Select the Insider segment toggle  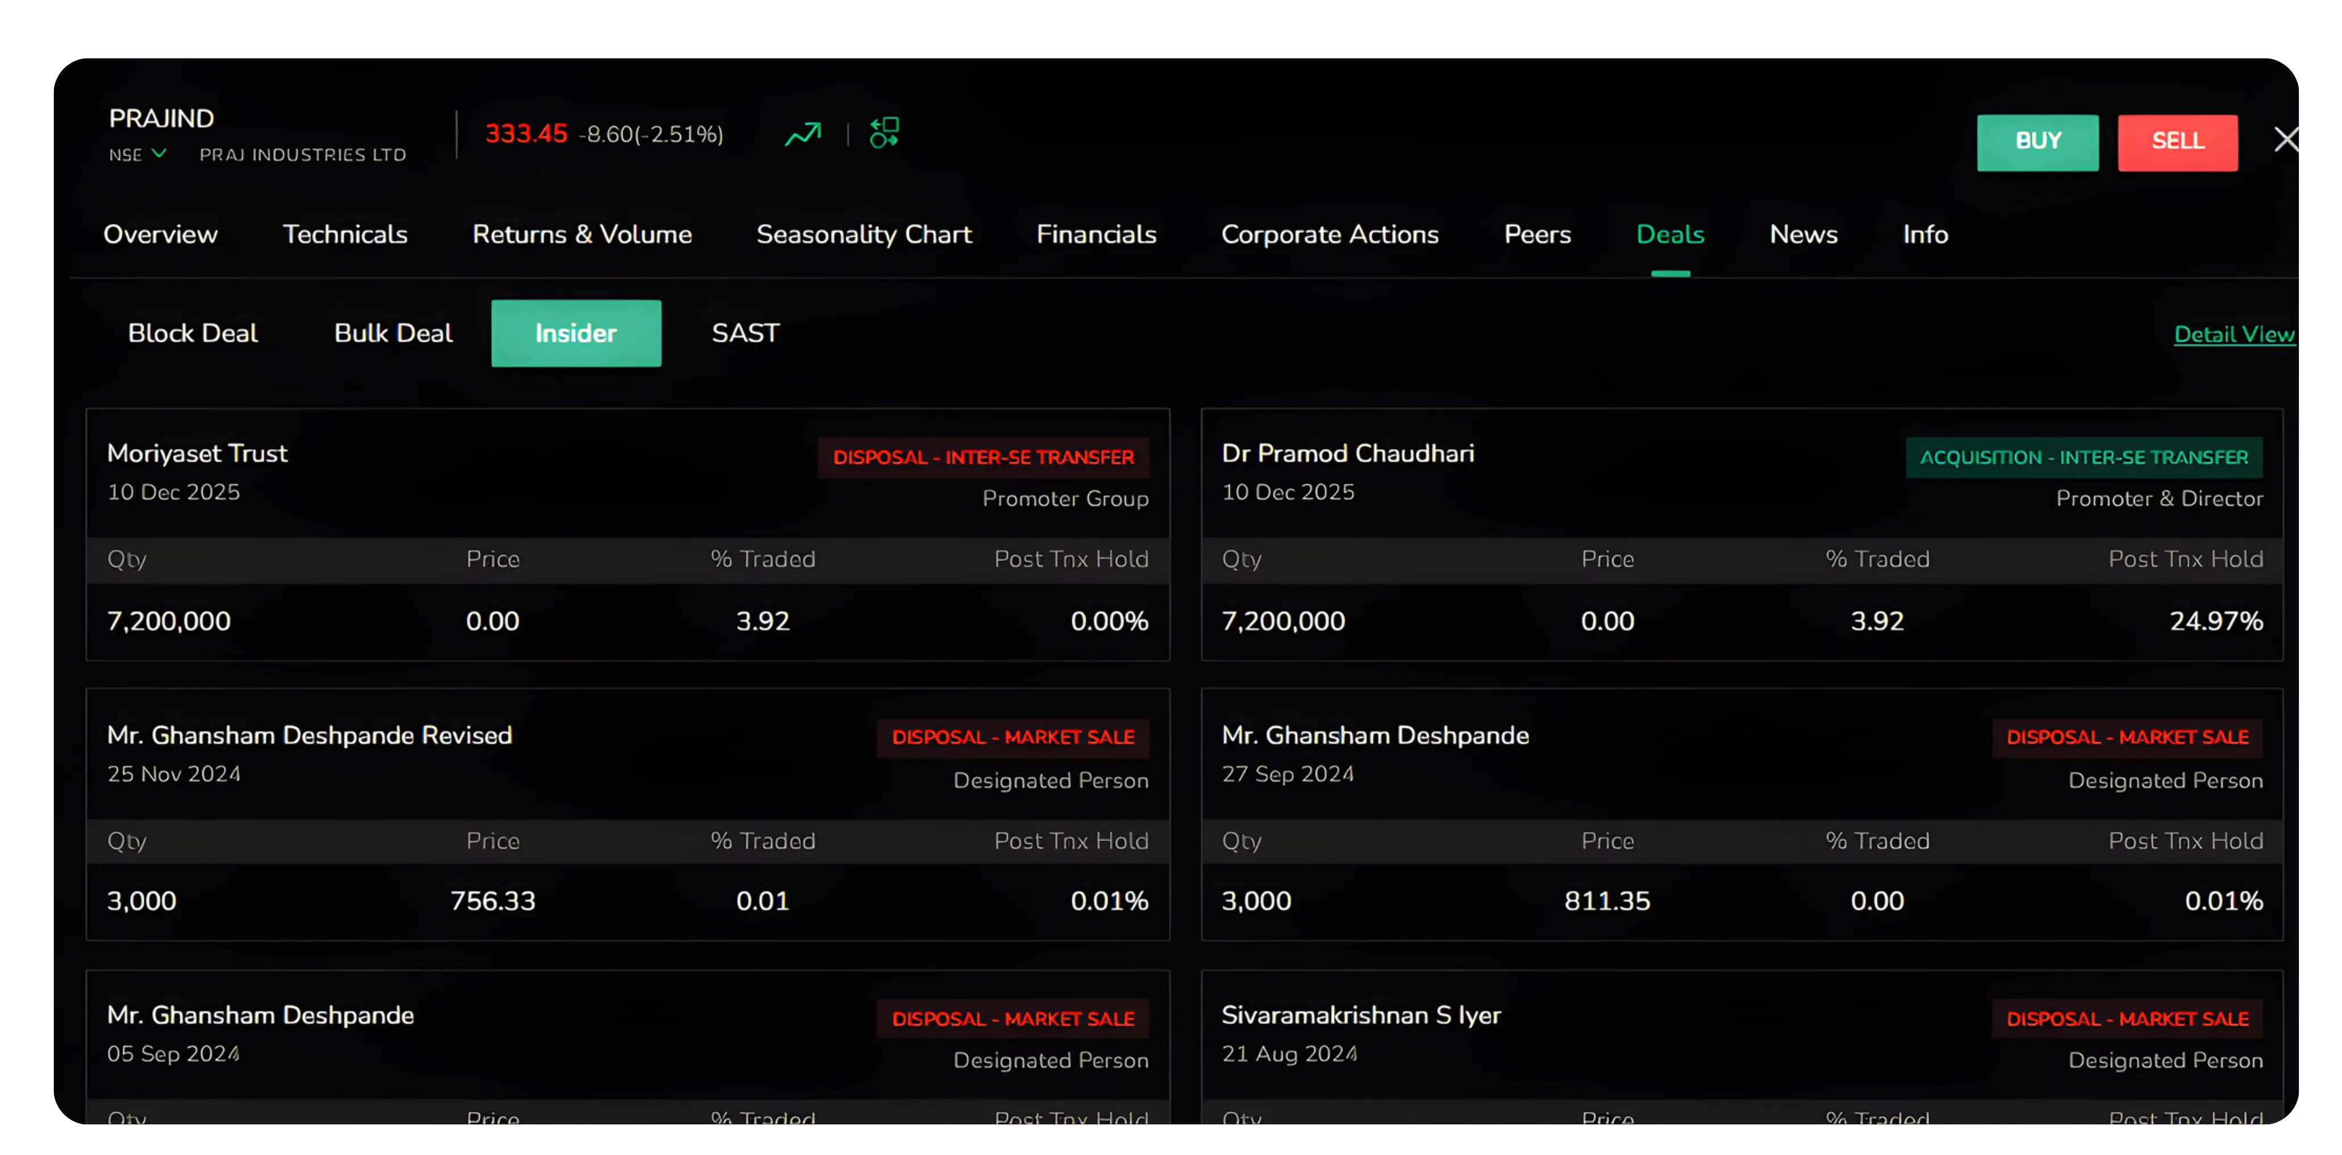tap(575, 333)
